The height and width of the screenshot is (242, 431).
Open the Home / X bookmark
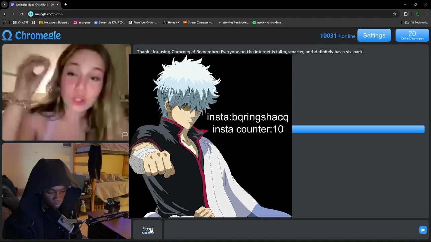pos(171,23)
